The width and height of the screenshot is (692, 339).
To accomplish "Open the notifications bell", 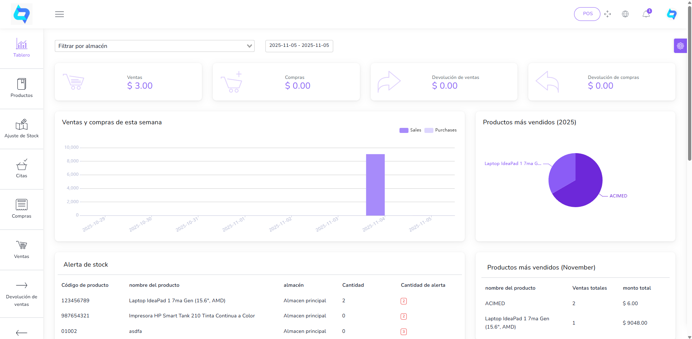I will pyautogui.click(x=646, y=14).
